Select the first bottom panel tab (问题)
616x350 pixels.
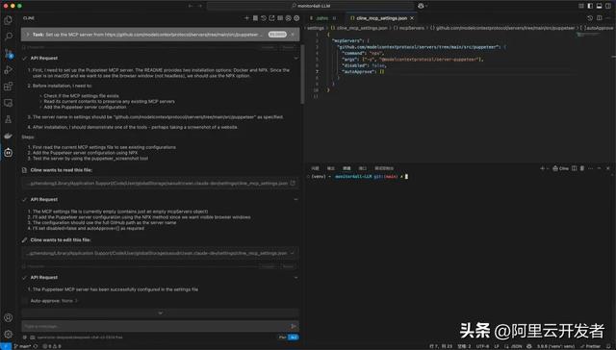click(x=315, y=168)
